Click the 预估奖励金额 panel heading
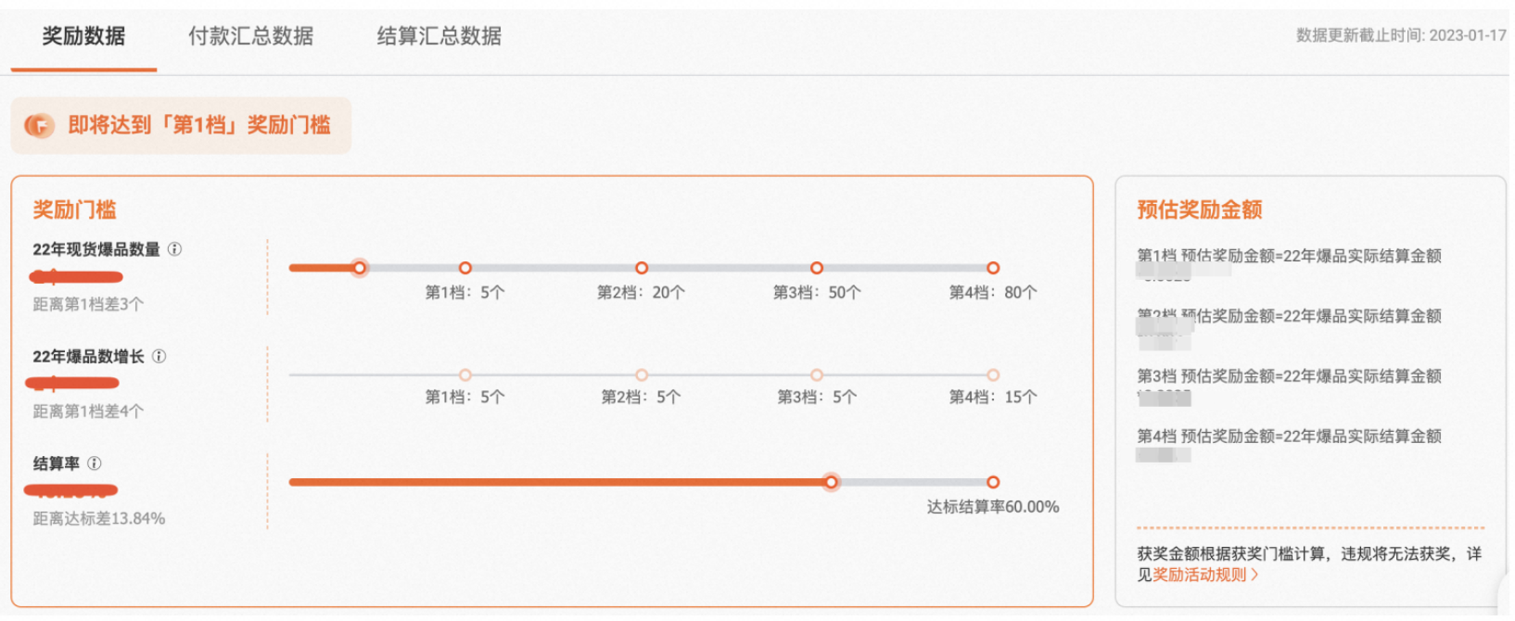This screenshot has width=1515, height=621. 1200,210
